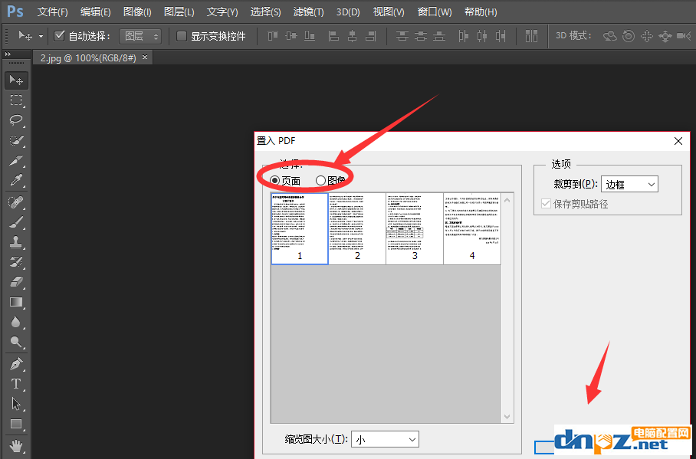
Task: Toggle the 自动选择 checkbox
Action: coord(59,35)
